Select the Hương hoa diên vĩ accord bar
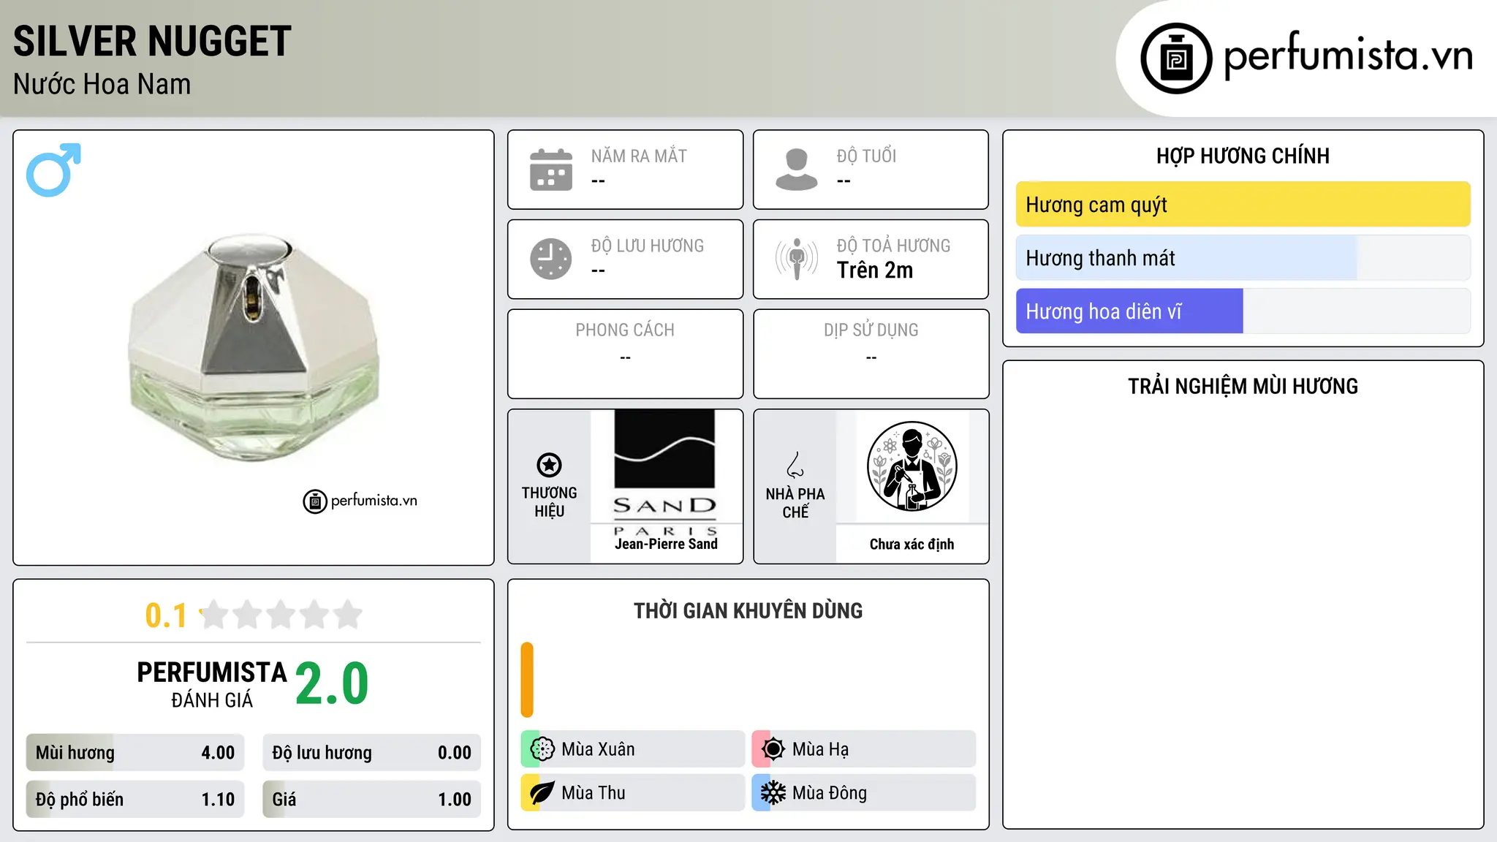Viewport: 1497px width, 842px height. 1243,311
